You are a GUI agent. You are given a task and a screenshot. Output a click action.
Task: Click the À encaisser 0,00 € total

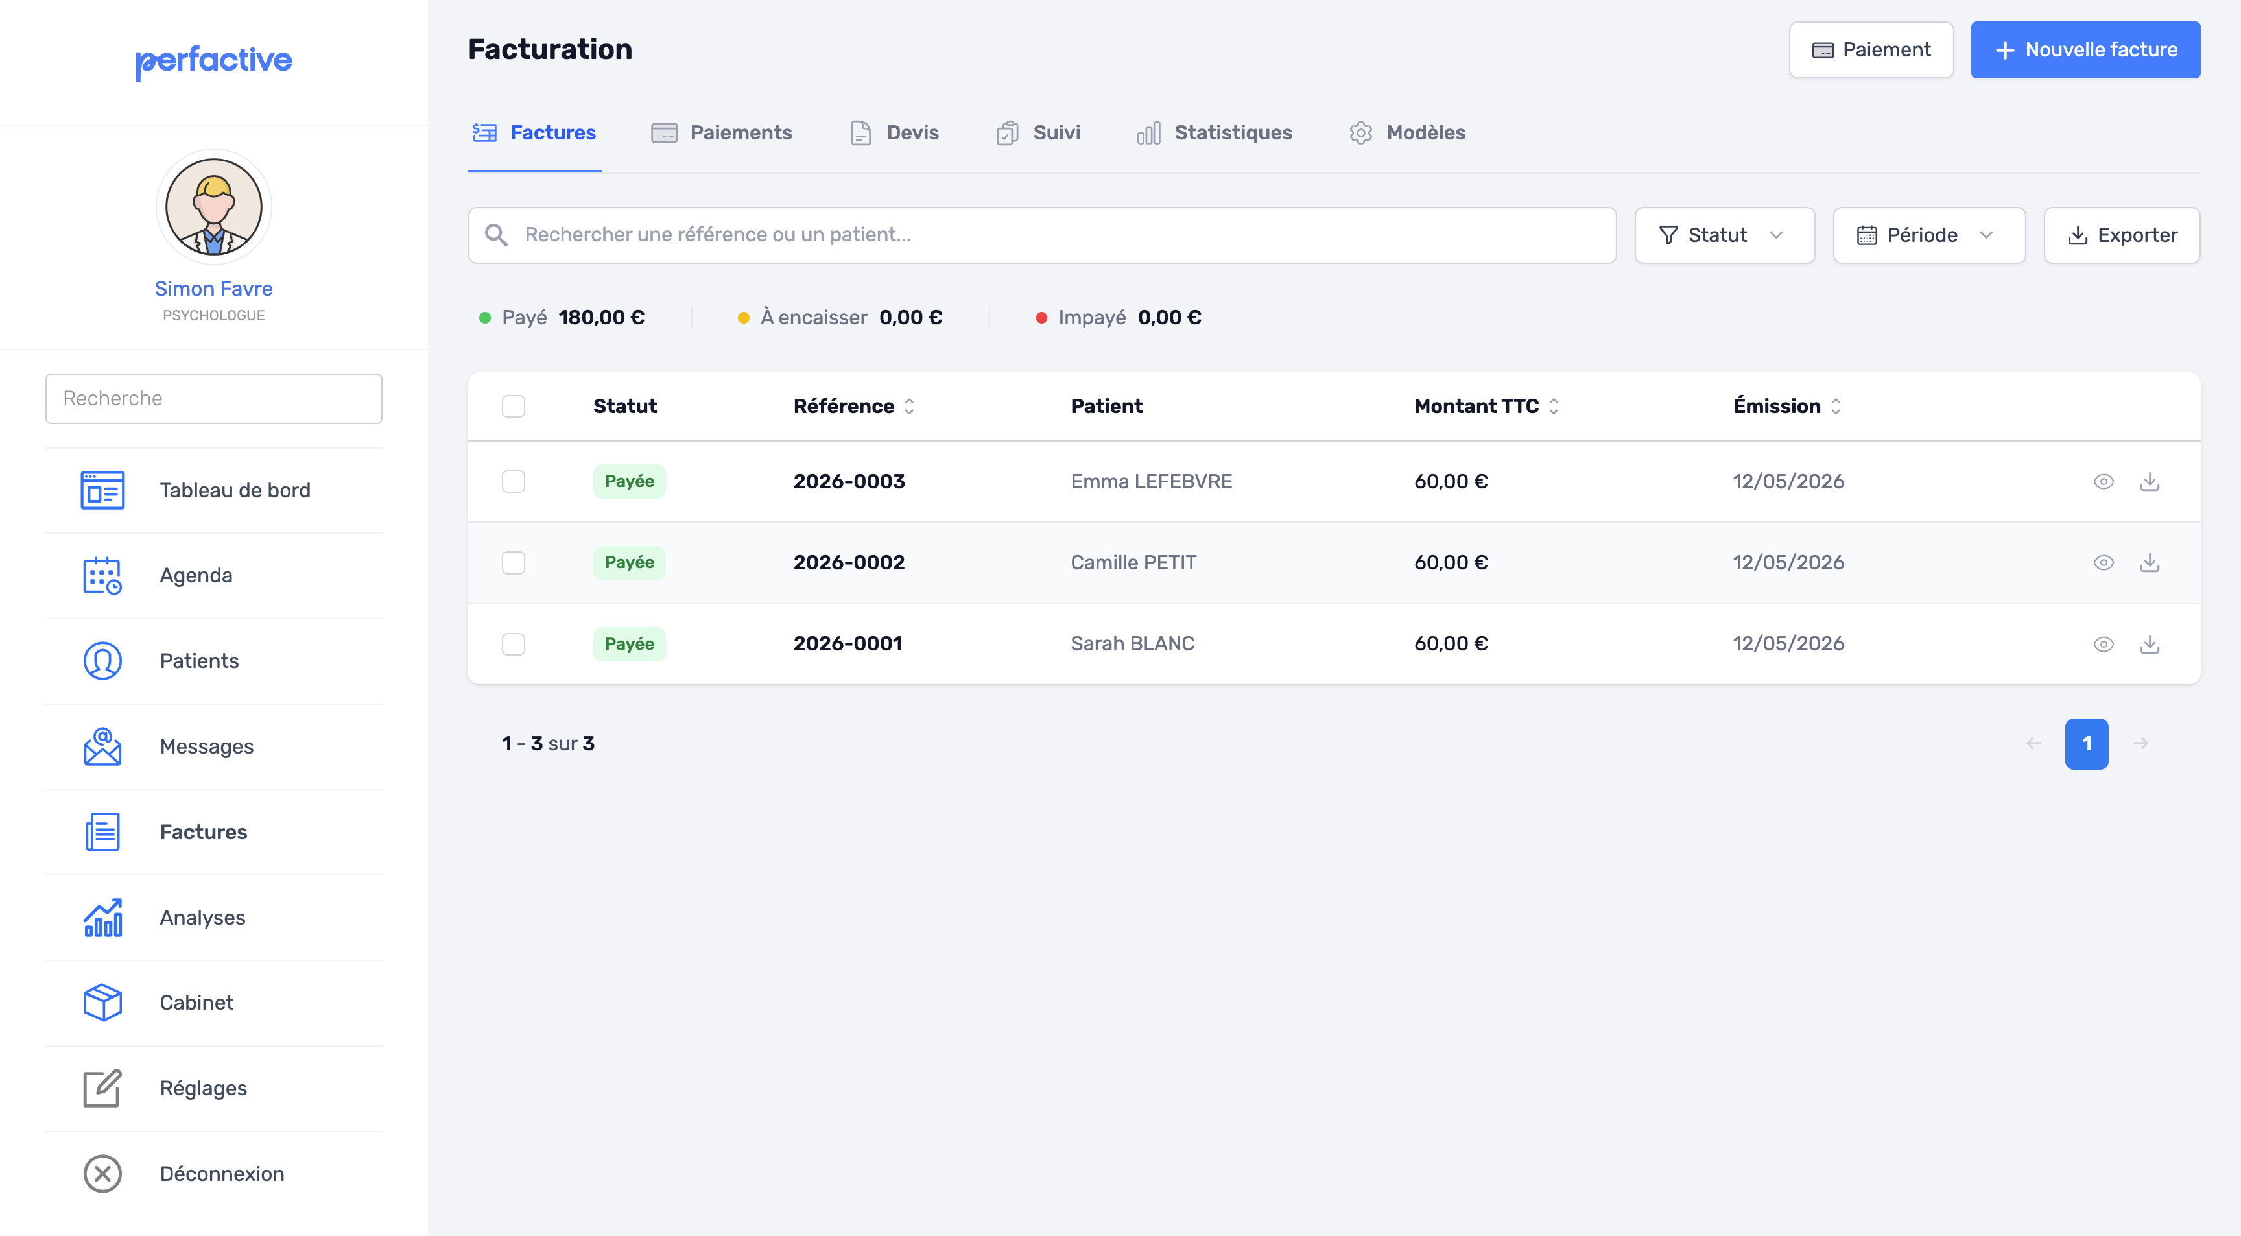click(840, 318)
